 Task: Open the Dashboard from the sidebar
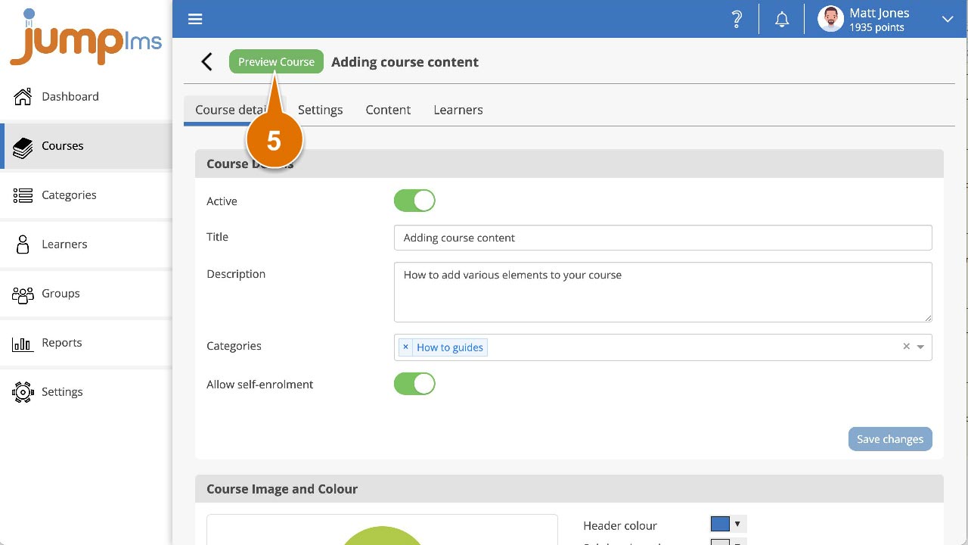70,96
